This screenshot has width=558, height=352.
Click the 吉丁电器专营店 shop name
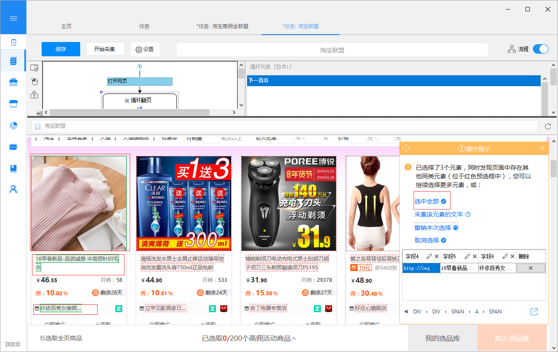click(x=268, y=308)
